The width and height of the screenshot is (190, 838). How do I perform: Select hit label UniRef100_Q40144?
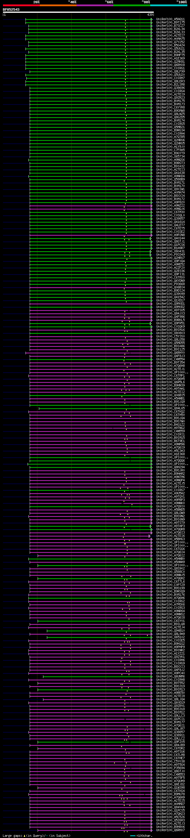pyautogui.click(x=170, y=238)
